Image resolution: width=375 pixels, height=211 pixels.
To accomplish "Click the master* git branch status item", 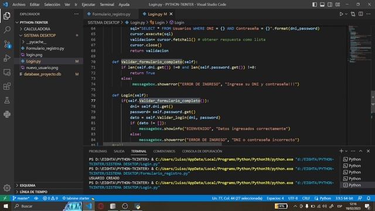I will (21, 198).
